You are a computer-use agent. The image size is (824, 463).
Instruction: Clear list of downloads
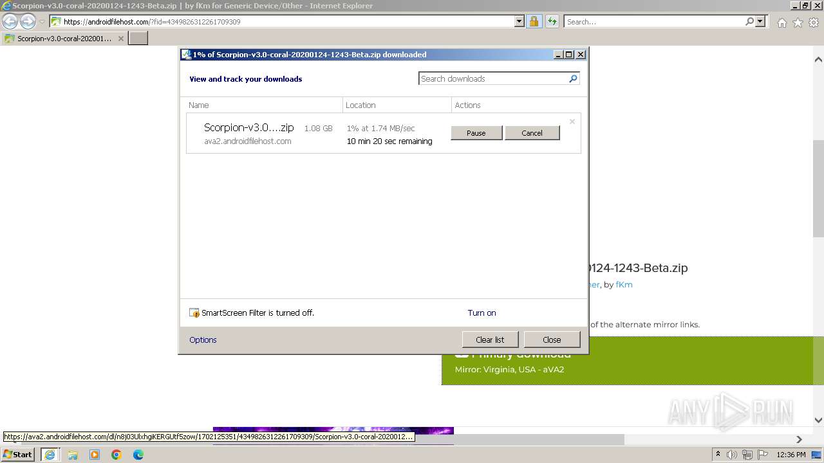click(x=490, y=340)
